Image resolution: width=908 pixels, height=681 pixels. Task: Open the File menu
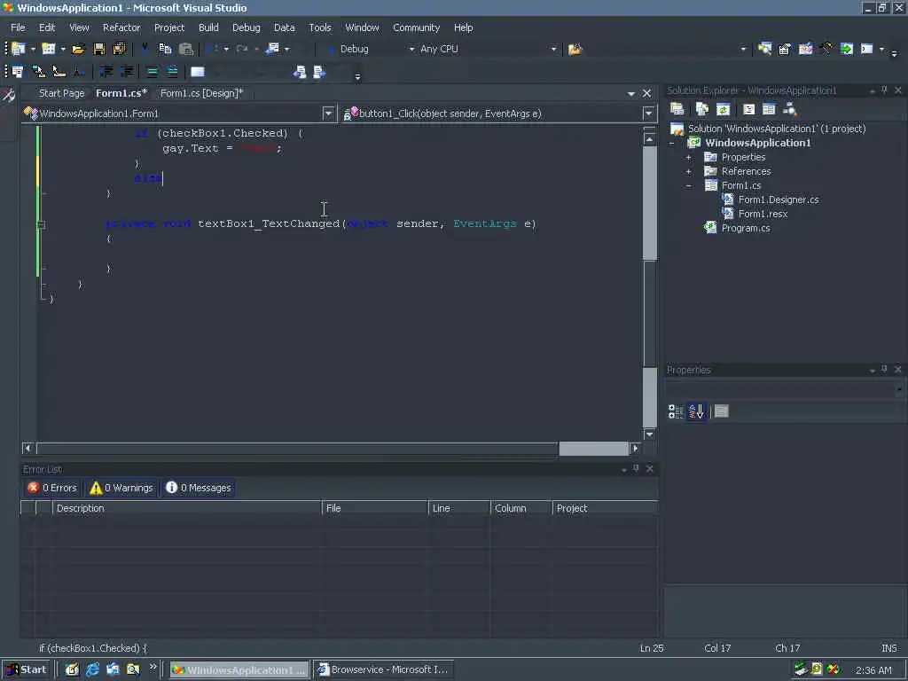[18, 27]
